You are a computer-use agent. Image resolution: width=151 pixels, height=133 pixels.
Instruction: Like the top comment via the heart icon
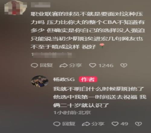(93, 65)
